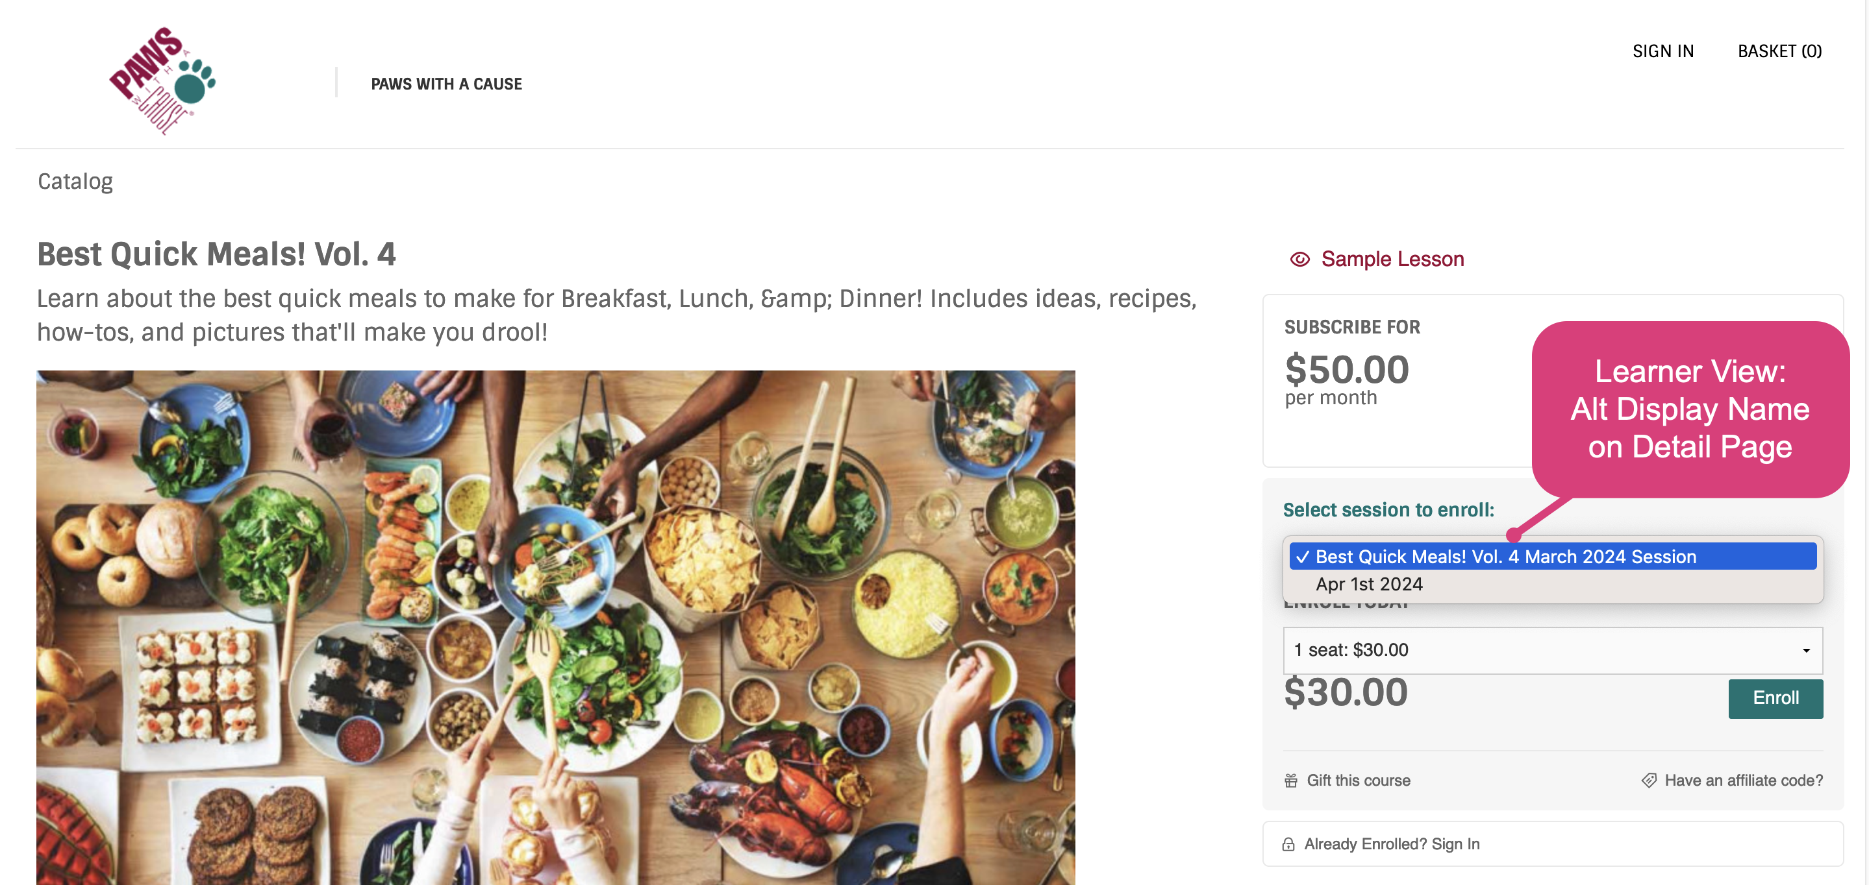
Task: Click the Paws With A Cause logo
Action: tap(162, 80)
